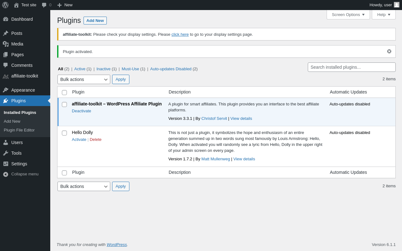Image resolution: width=402 pixels, height=251 pixels.
Task: Expand the Help panel
Action: [x=383, y=14]
